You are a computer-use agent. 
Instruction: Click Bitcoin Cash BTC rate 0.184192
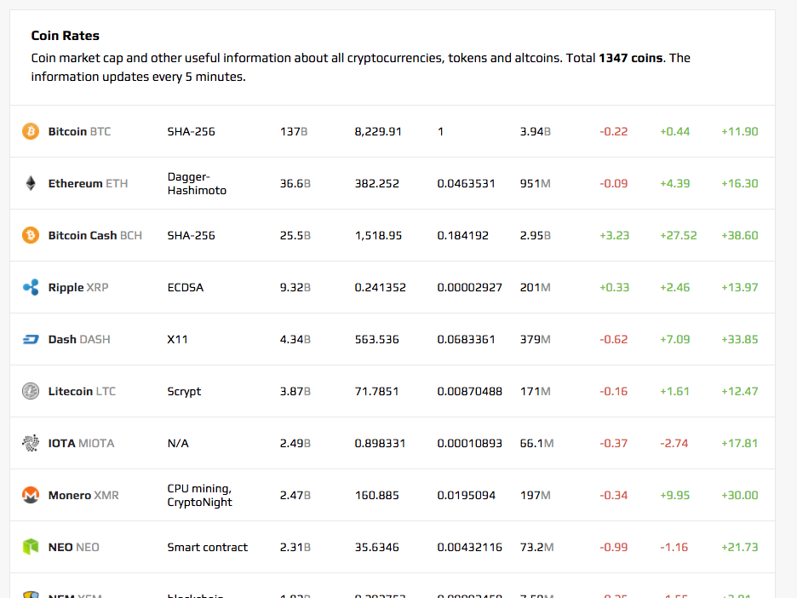pyautogui.click(x=463, y=235)
